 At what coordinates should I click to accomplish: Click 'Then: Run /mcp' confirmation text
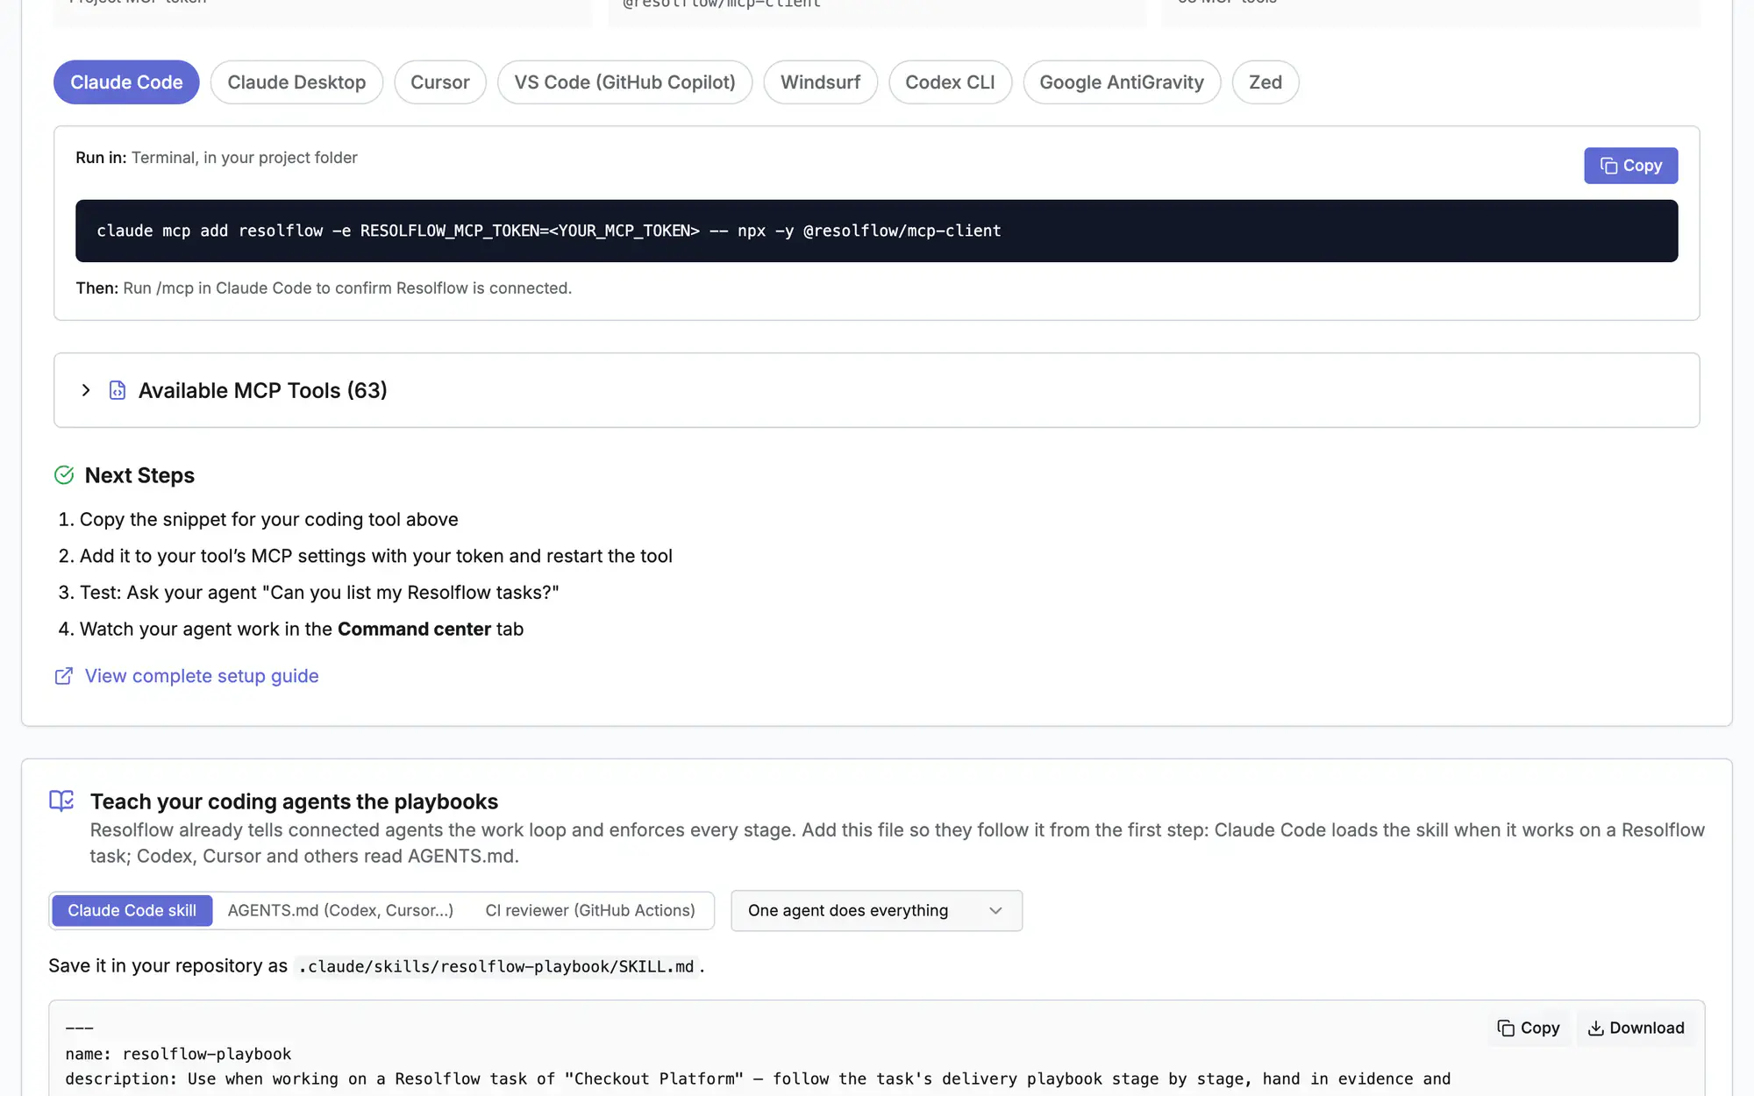click(324, 288)
